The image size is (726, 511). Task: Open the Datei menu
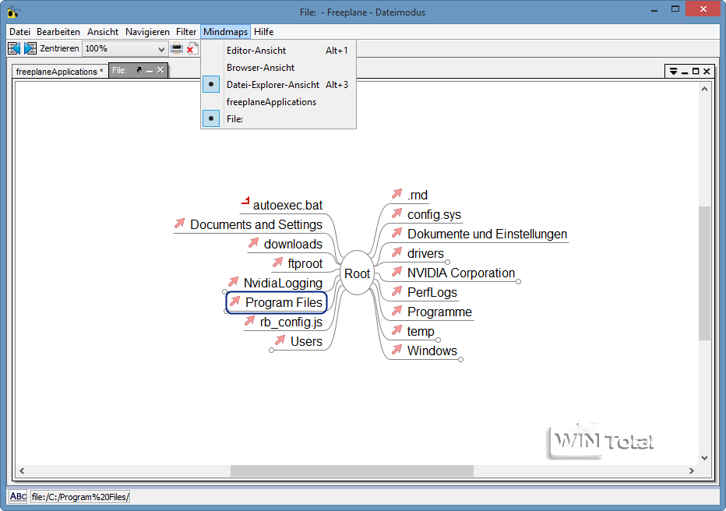tap(19, 32)
